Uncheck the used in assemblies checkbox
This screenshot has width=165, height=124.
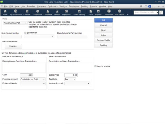pyautogui.click(x=2, y=53)
